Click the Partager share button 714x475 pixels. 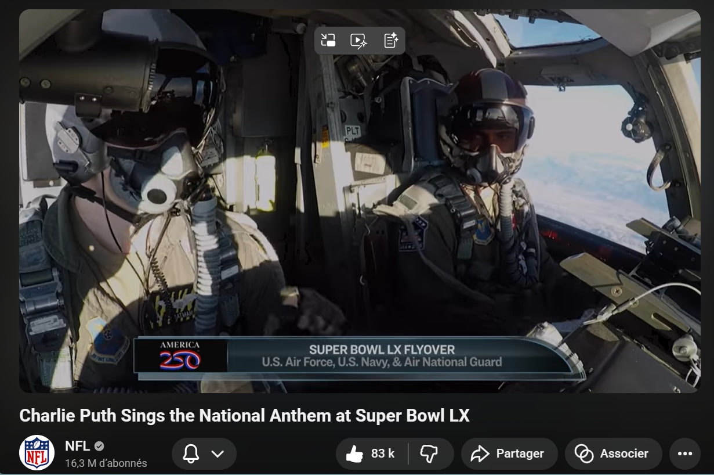coord(509,454)
